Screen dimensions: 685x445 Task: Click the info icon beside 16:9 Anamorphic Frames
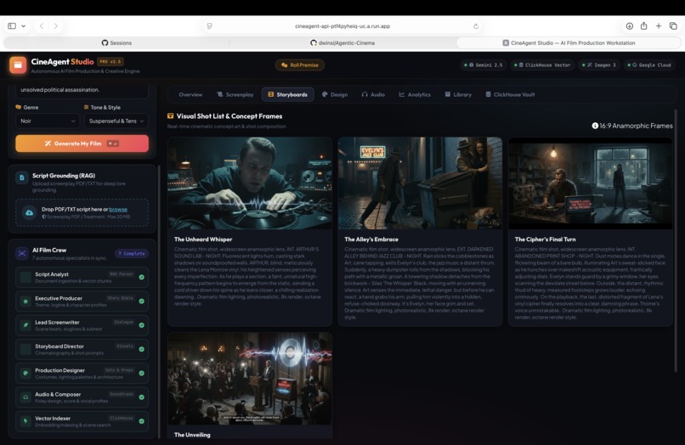pos(595,126)
